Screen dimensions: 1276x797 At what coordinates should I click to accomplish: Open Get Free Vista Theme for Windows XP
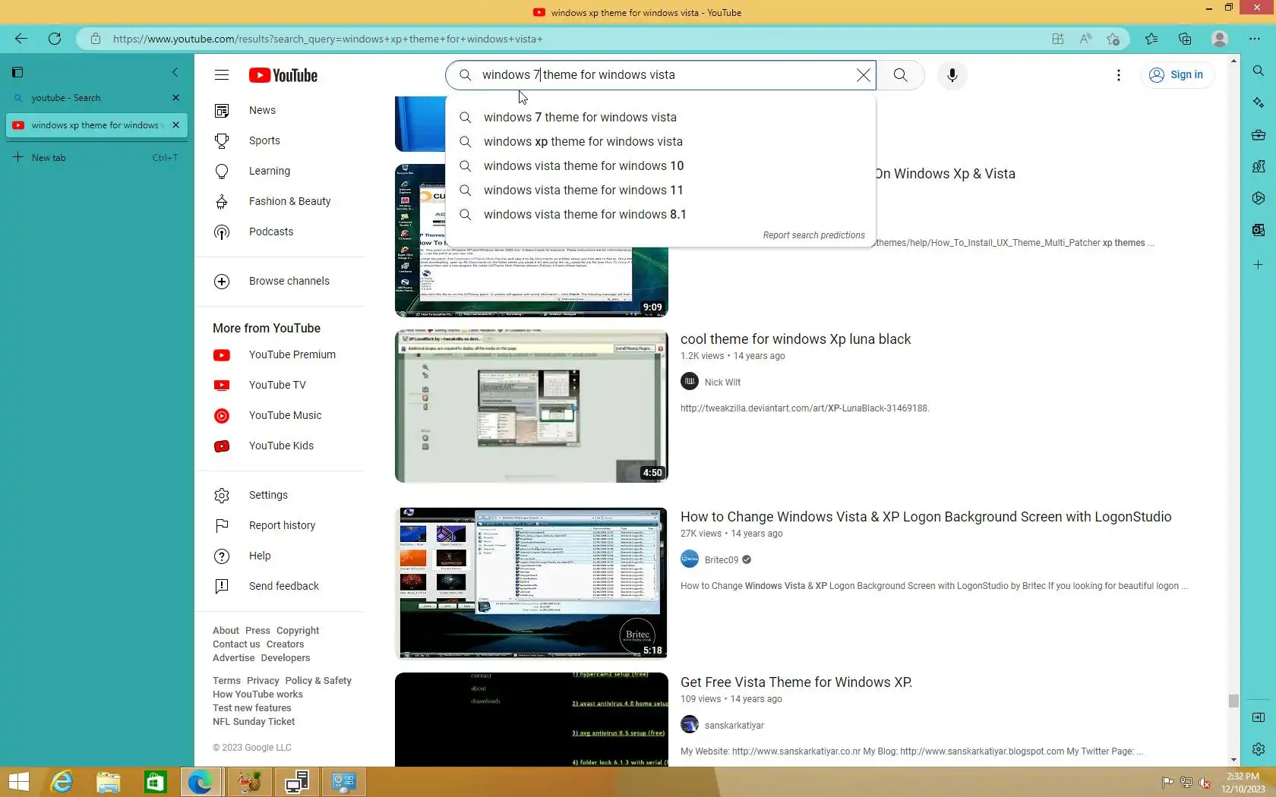pyautogui.click(x=796, y=682)
